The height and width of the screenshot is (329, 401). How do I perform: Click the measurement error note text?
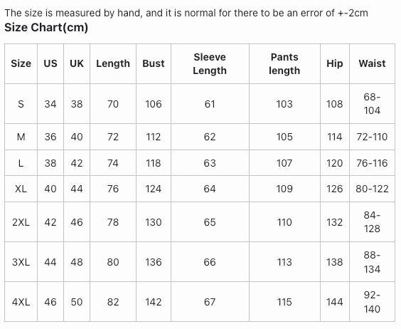click(186, 13)
